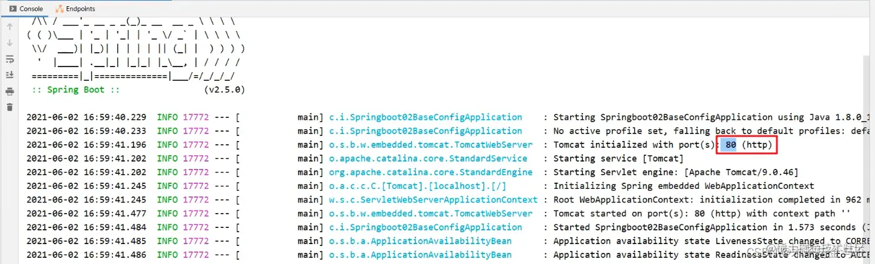The image size is (875, 264).
Task: Click the scroll to end icon
Action: coord(9,75)
